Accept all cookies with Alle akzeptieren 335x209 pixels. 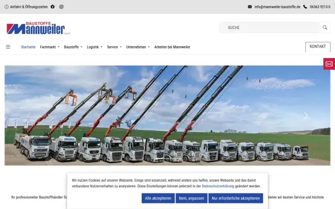pos(158,198)
